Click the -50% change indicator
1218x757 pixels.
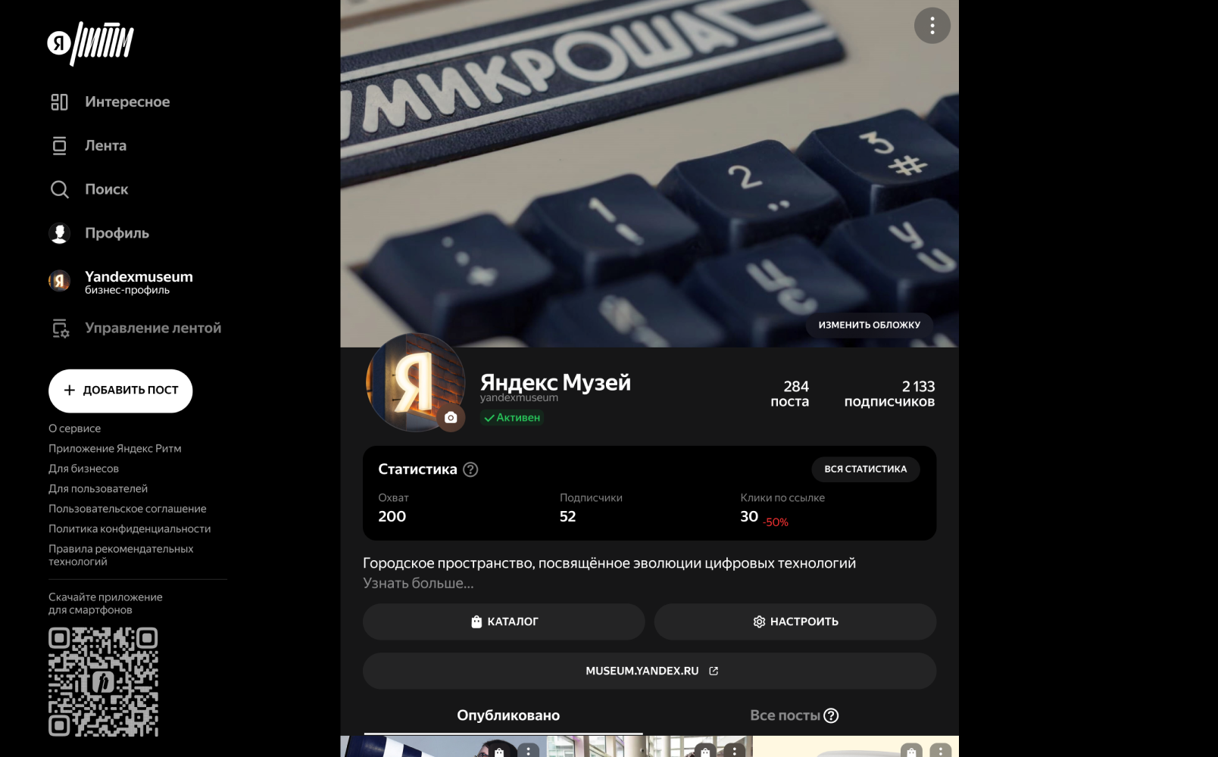[x=776, y=522]
